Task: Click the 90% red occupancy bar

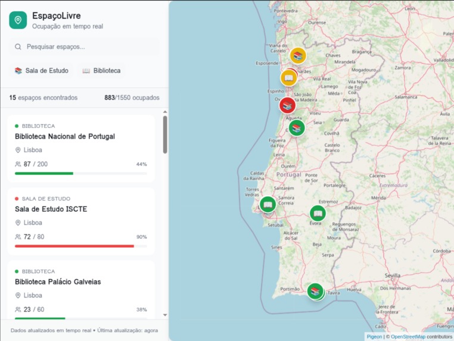Action: point(81,246)
